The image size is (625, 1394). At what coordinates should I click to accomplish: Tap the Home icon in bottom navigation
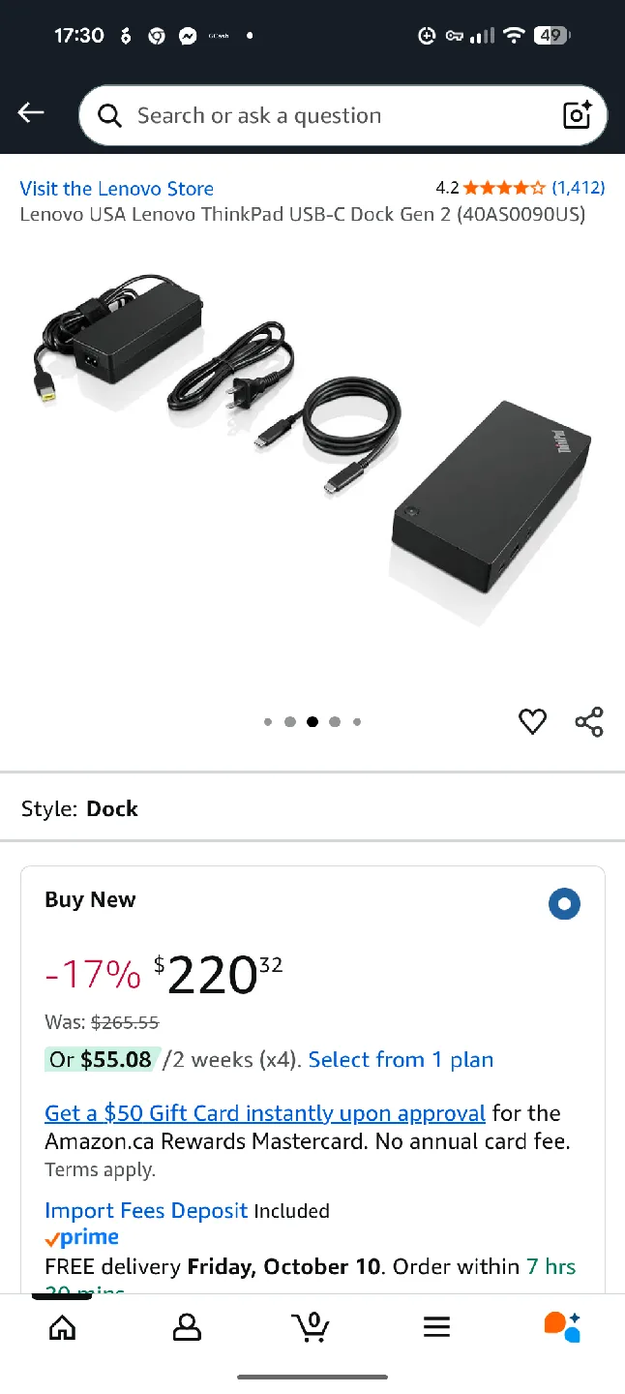[62, 1327]
